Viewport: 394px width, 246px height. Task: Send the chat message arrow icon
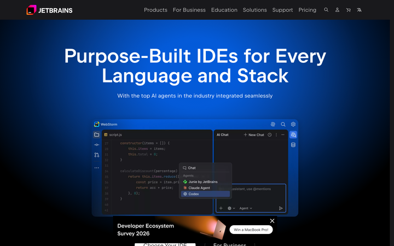281,208
